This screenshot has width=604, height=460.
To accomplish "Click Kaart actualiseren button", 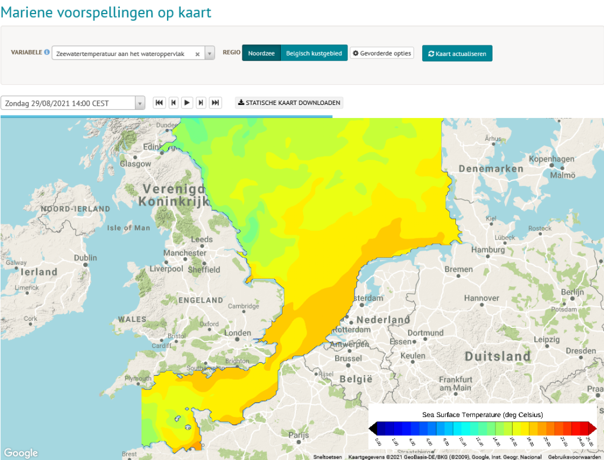I will pyautogui.click(x=457, y=54).
